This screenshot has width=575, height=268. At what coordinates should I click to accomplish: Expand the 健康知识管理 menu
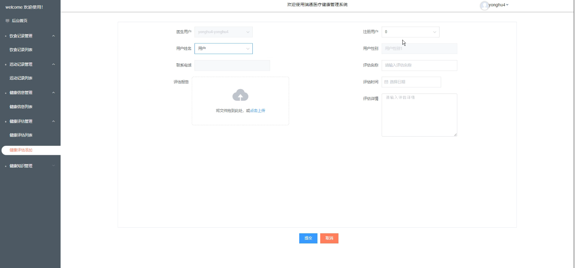(30, 166)
